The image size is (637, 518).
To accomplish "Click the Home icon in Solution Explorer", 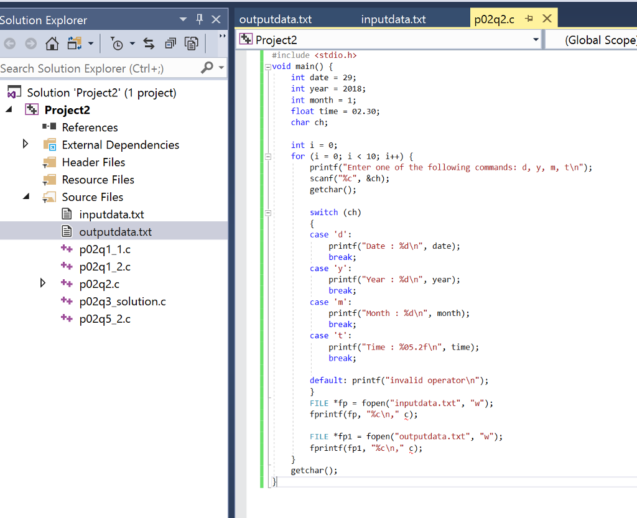I will pos(53,44).
